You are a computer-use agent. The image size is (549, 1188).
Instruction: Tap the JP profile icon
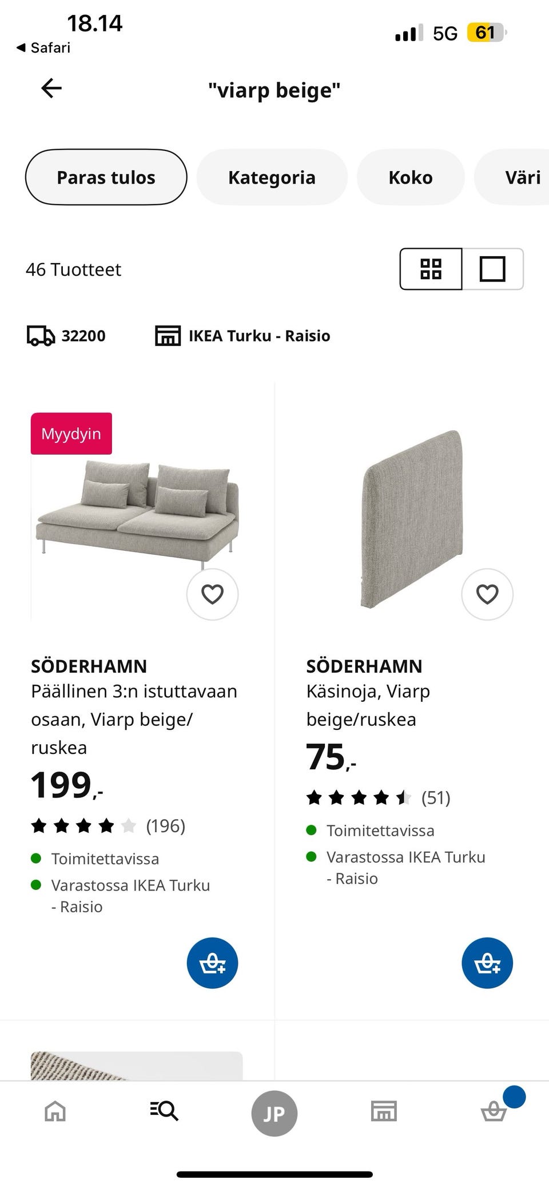[274, 1112]
